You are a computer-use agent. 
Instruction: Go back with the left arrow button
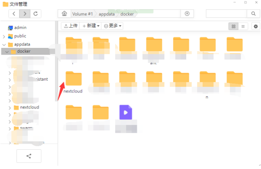pyautogui.click(x=14, y=14)
